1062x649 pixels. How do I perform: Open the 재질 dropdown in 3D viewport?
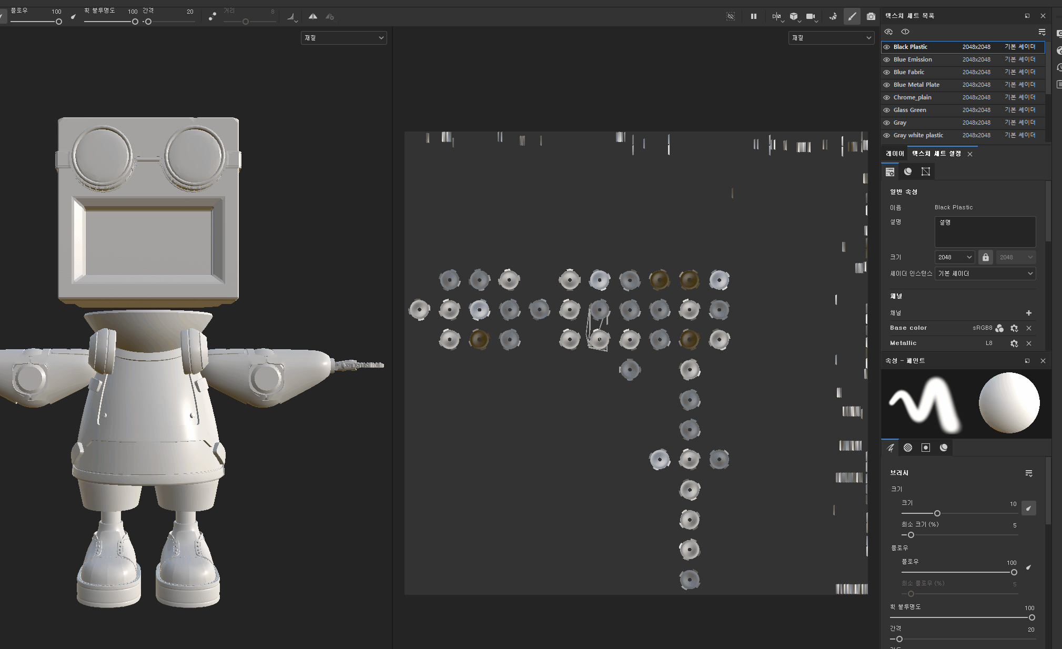343,38
